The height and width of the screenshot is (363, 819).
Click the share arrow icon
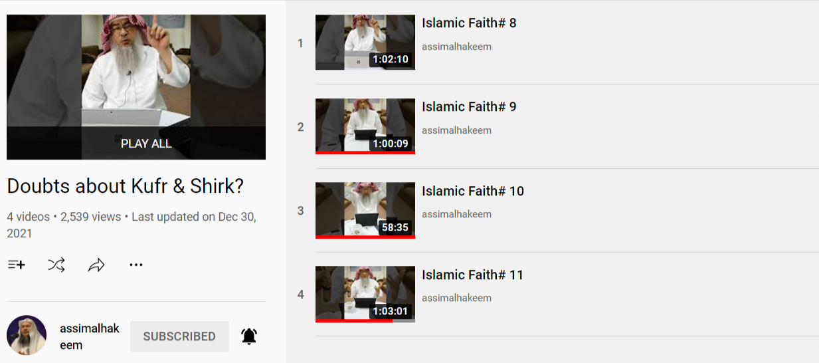96,265
